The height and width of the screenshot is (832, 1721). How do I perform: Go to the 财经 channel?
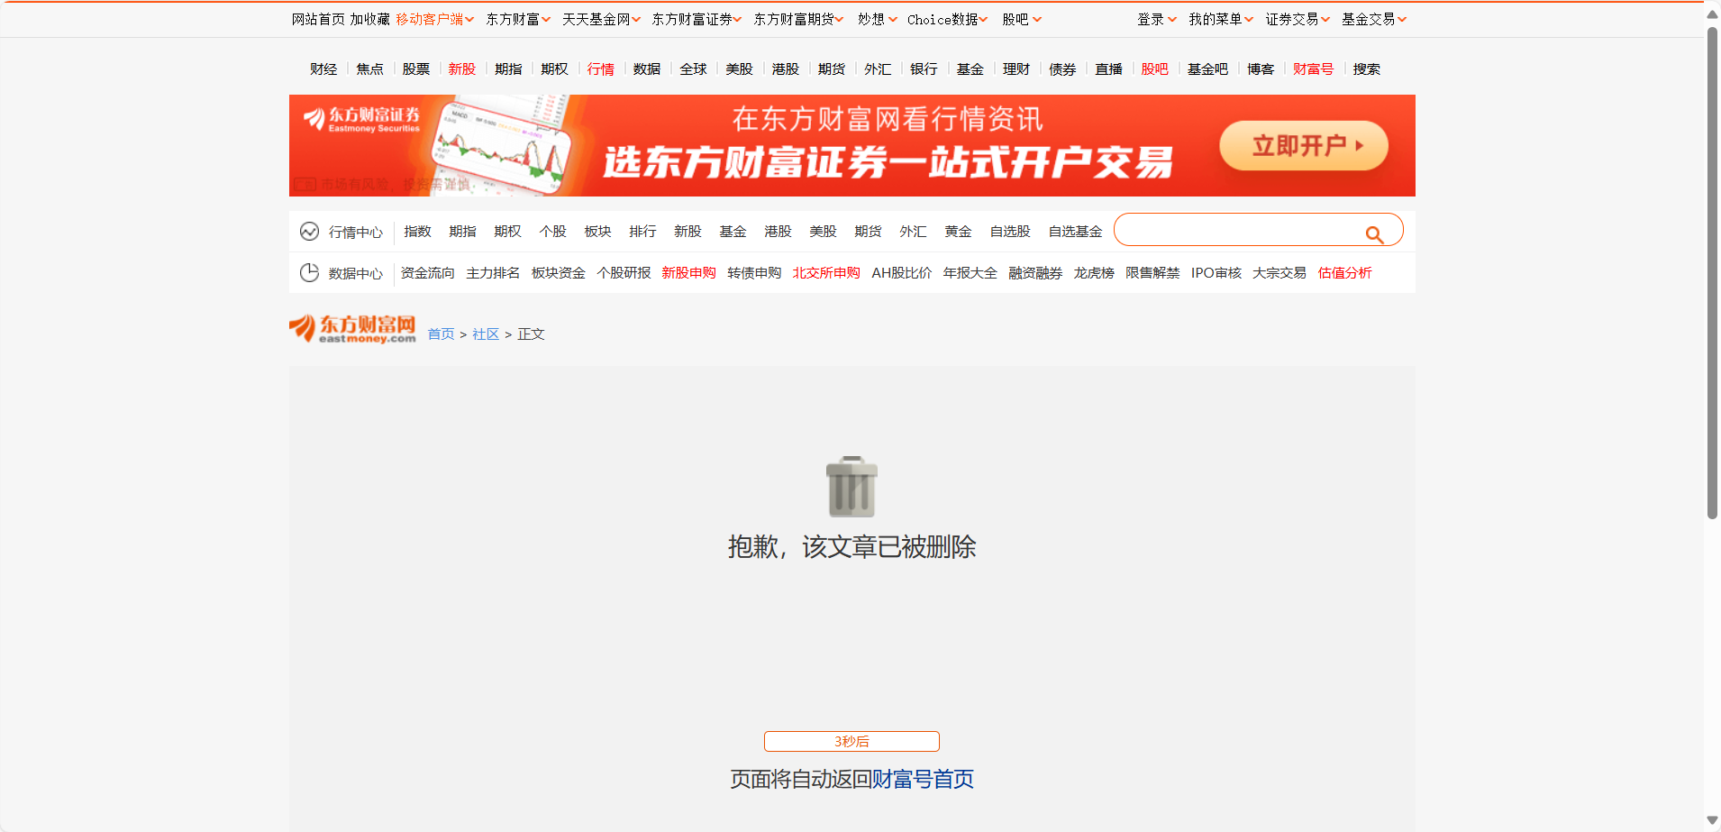[323, 69]
